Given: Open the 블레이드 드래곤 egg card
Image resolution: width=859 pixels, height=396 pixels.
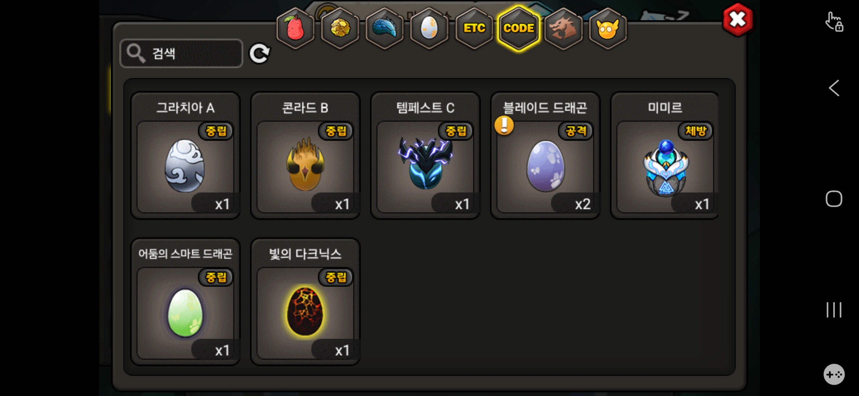Looking at the screenshot, I should coord(546,155).
